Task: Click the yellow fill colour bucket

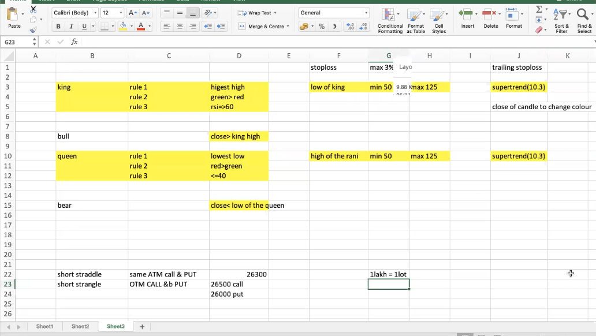Action: coord(123,27)
